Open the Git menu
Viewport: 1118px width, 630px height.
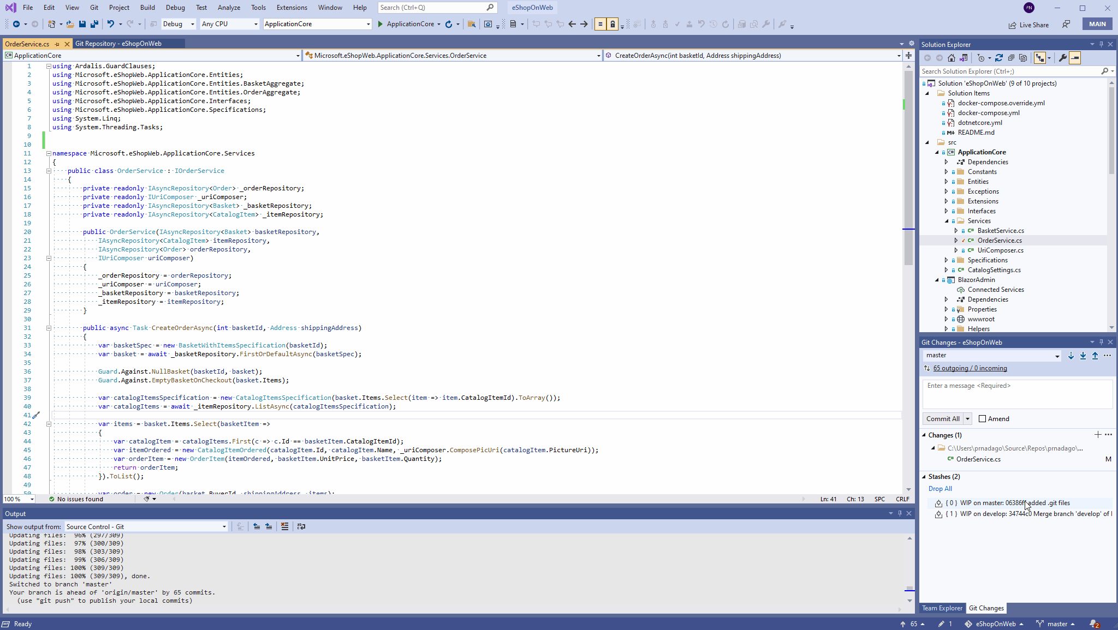coord(94,8)
